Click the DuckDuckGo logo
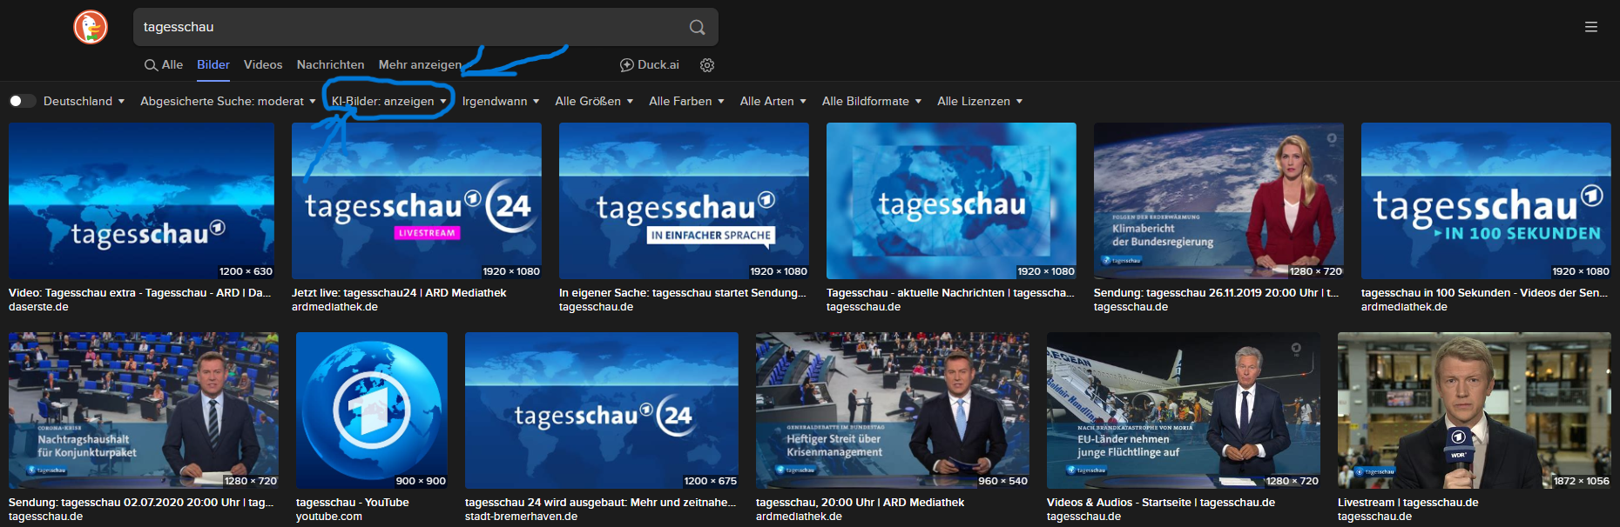The width and height of the screenshot is (1620, 527). click(x=91, y=27)
